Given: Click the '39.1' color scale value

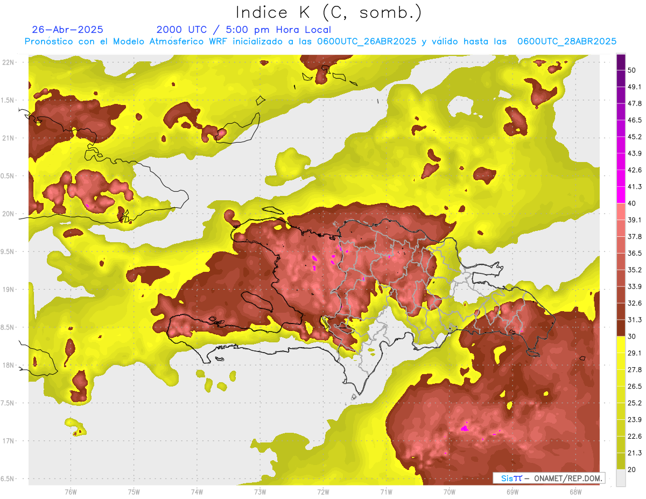Looking at the screenshot, I should 634,220.
